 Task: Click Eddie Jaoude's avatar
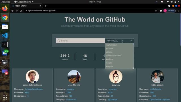[158, 76]
